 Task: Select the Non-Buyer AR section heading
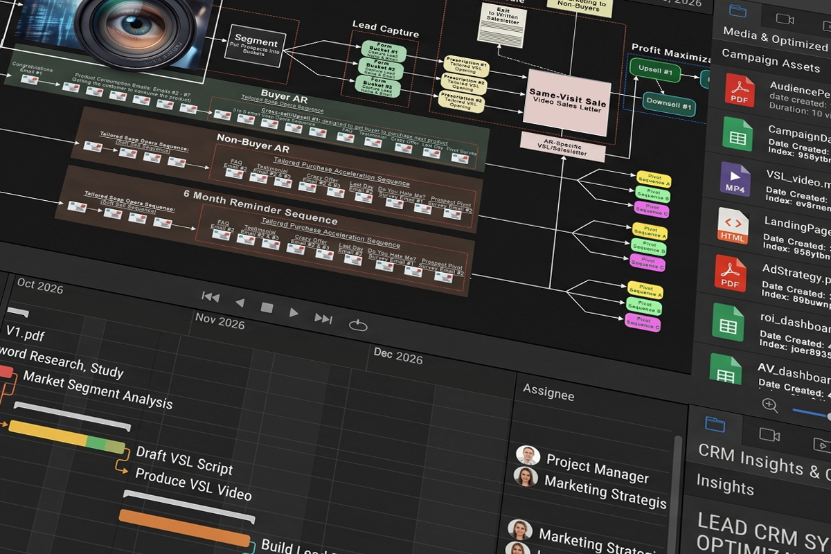[x=253, y=143]
